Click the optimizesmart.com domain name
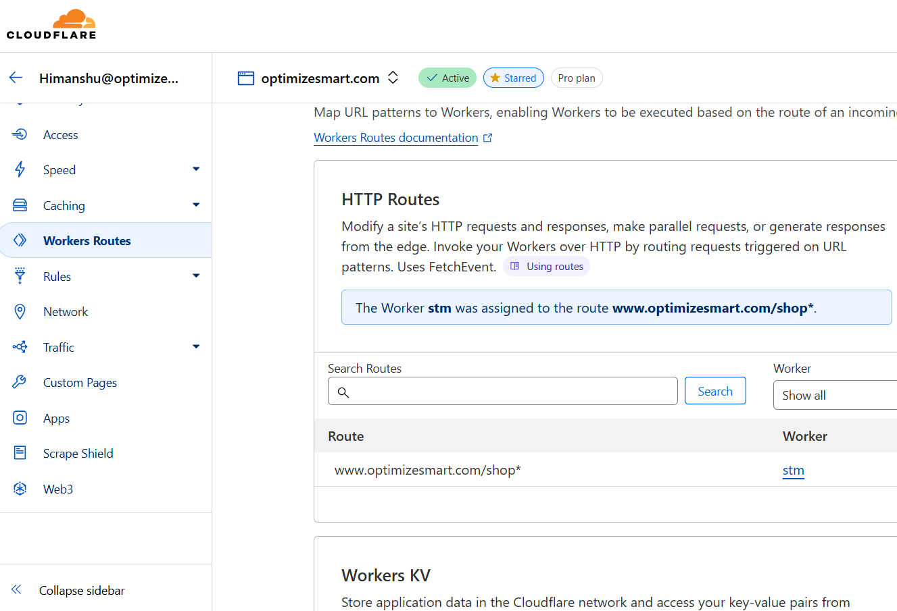Image resolution: width=897 pixels, height=611 pixels. click(x=320, y=78)
